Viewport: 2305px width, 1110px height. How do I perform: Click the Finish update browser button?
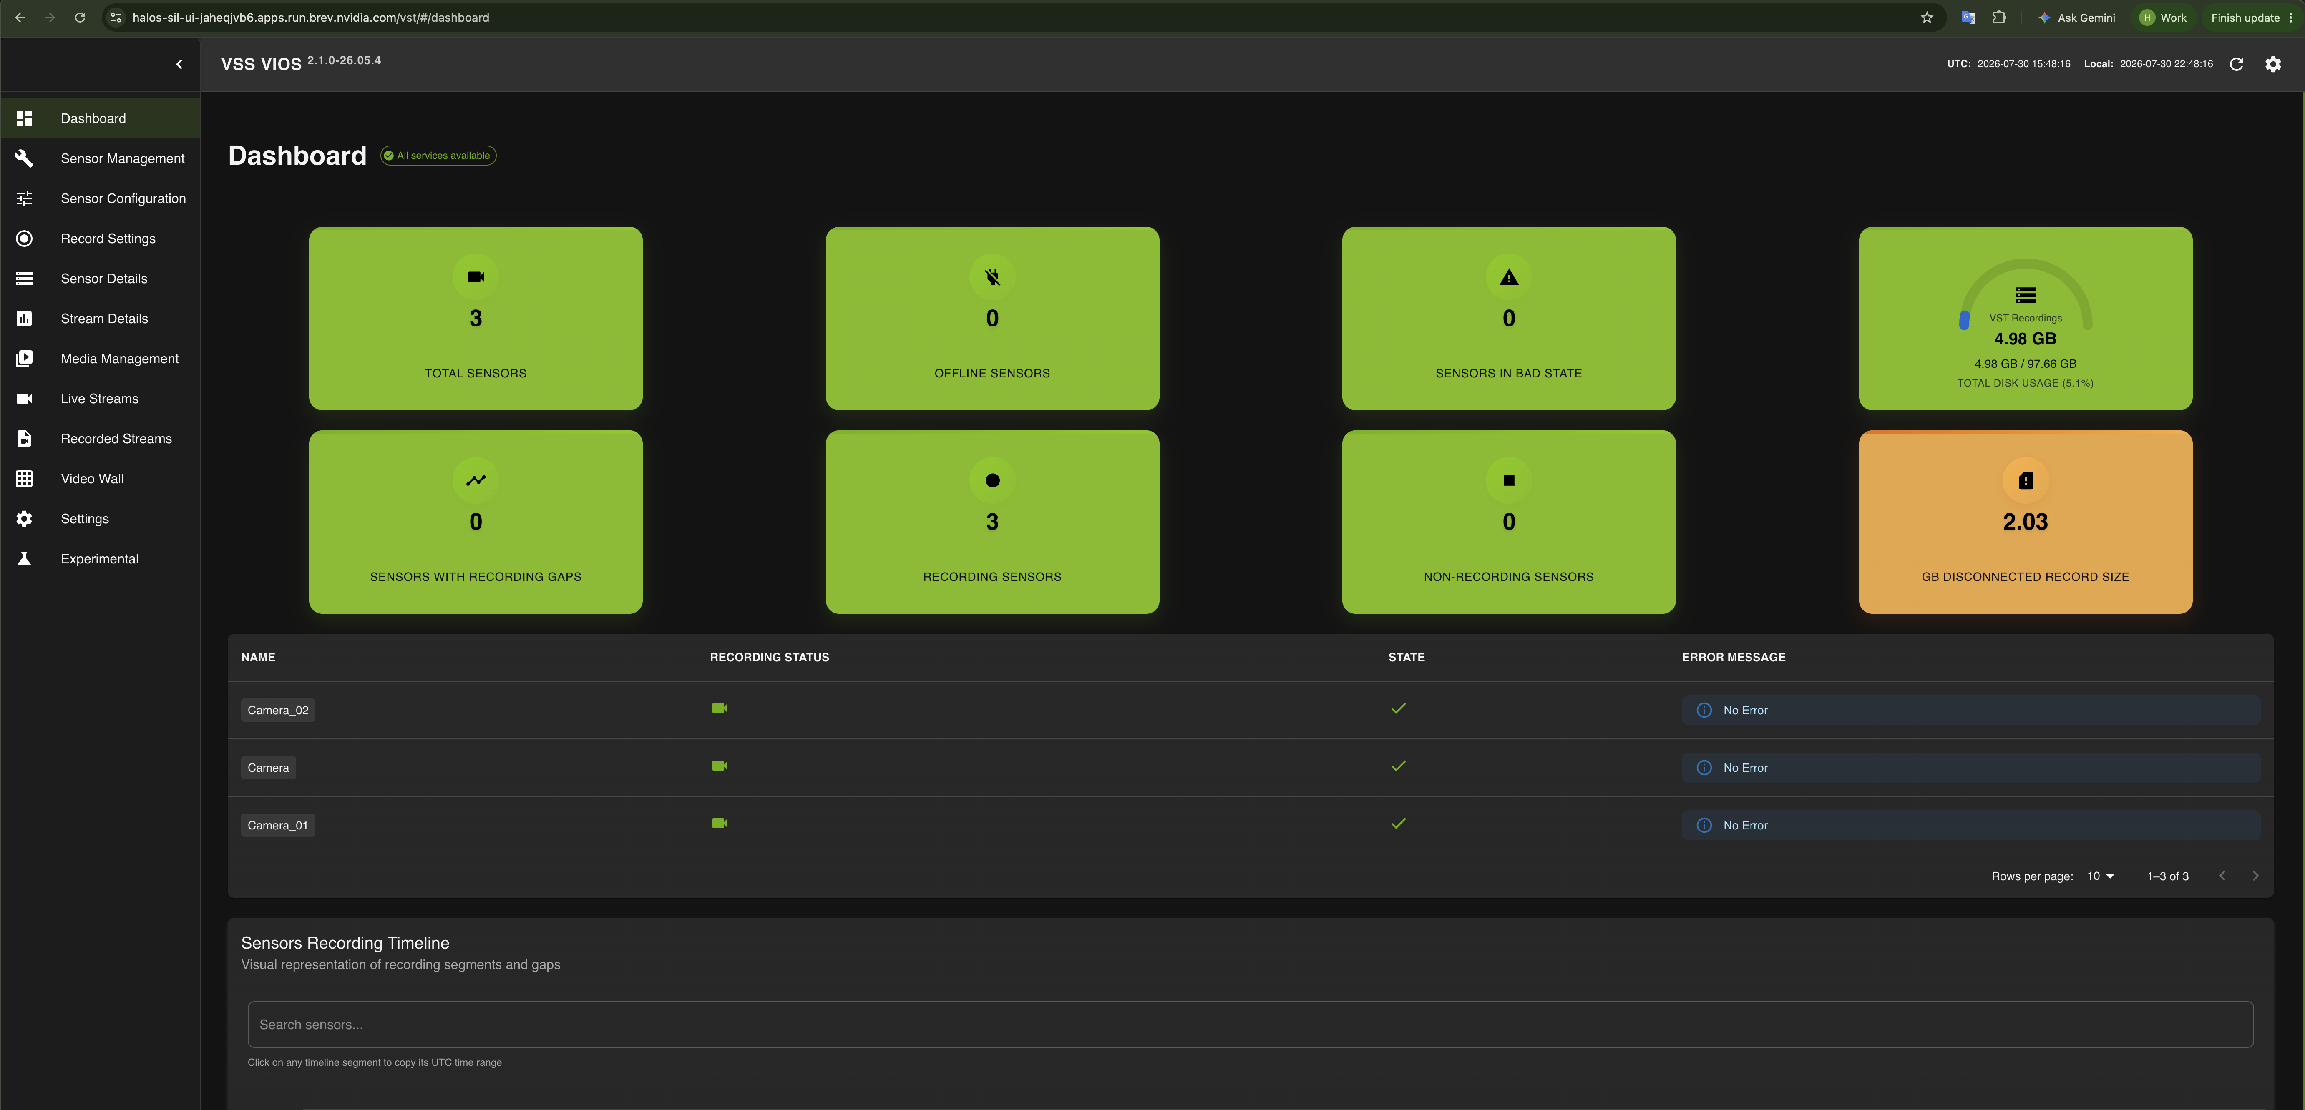tap(2252, 17)
